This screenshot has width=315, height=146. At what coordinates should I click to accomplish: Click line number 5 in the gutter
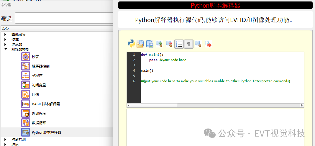coord(134,76)
